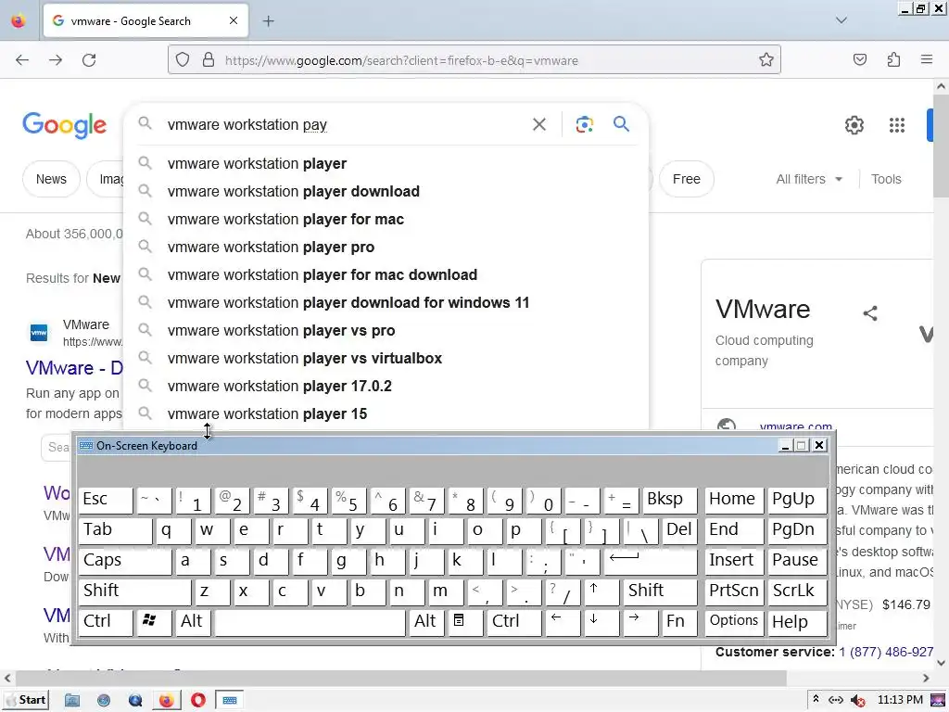Image resolution: width=949 pixels, height=712 pixels.
Task: Toggle the Caps key on On-Screen Keyboard
Action: (x=125, y=561)
